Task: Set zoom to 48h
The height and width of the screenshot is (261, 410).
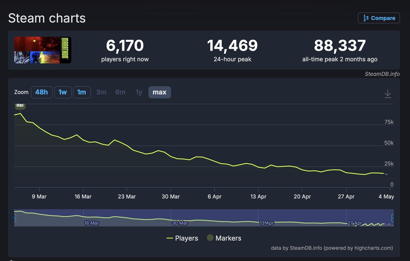Action: pyautogui.click(x=42, y=92)
